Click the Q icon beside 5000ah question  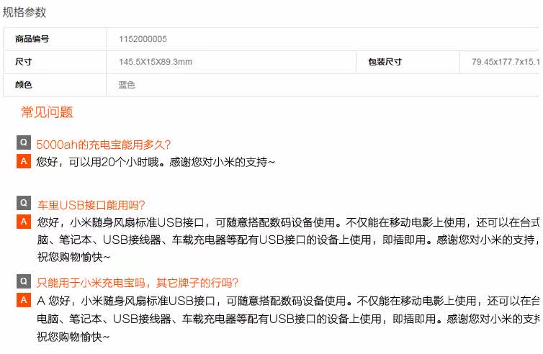[x=24, y=142]
